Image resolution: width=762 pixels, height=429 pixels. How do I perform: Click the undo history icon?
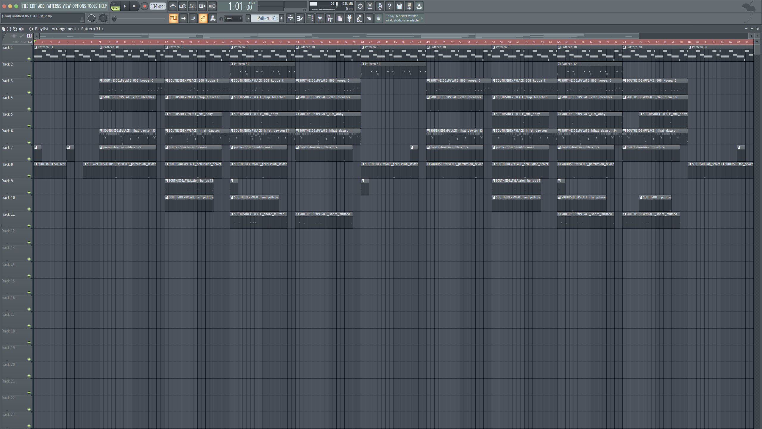pos(360,6)
